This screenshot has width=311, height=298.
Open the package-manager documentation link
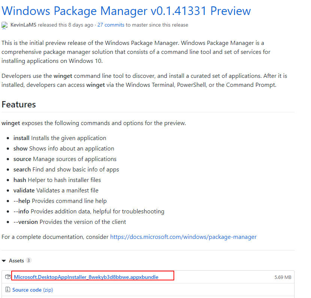(183, 237)
